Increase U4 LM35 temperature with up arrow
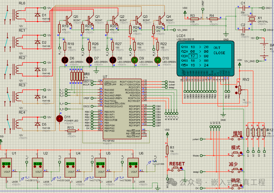This screenshot has width=274, height=193. 73,167
